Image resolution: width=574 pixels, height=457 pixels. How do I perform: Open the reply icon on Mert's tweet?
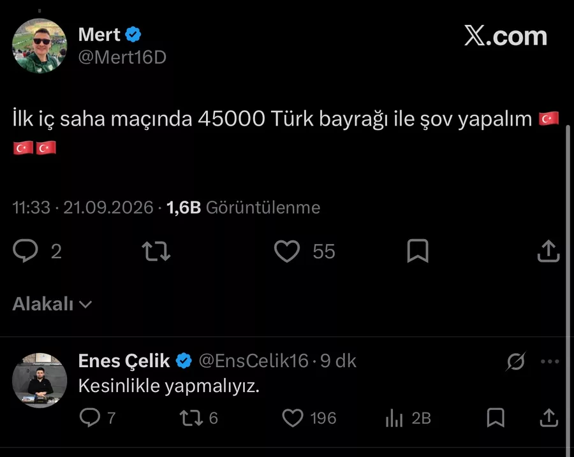26,250
